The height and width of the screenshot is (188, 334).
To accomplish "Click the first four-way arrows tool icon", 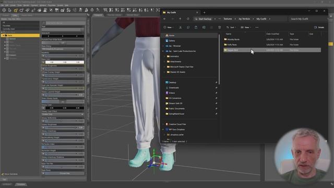I will click(4, 10).
